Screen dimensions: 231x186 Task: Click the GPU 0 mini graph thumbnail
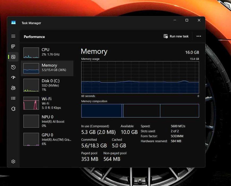[x=31, y=139]
